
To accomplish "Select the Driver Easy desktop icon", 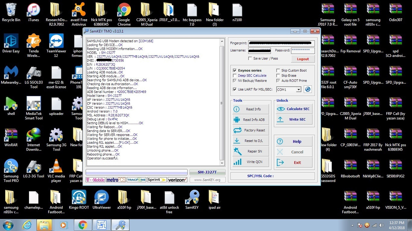I will (x=11, y=44).
